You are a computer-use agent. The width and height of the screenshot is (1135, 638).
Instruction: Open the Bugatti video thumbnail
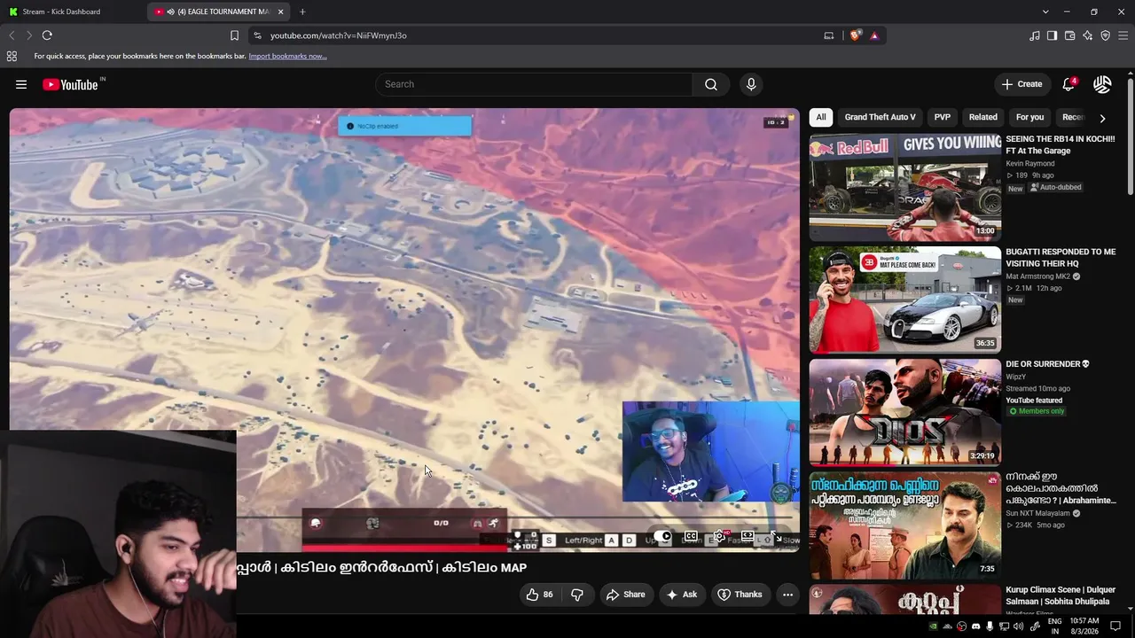point(904,300)
